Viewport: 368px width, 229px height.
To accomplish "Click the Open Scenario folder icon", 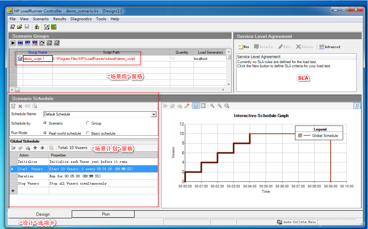I will pos(20,27).
